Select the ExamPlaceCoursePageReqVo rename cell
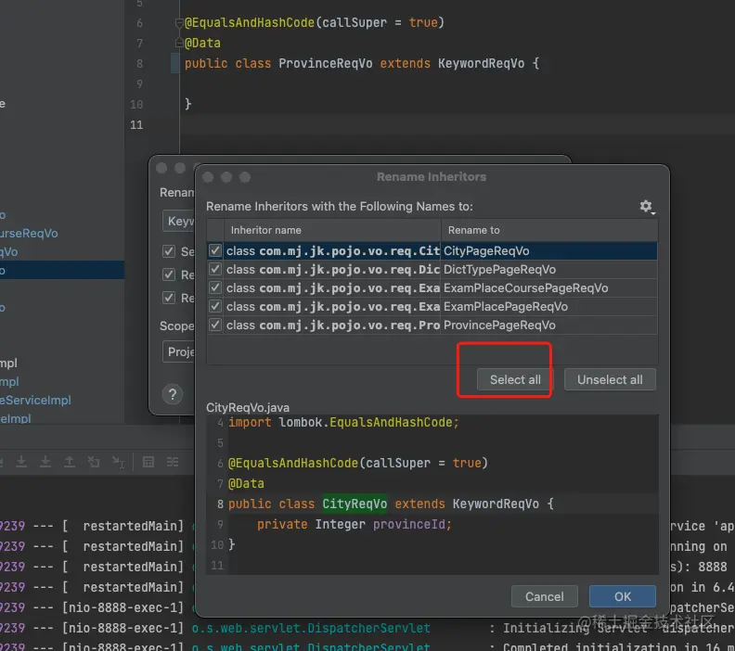The height and width of the screenshot is (651, 735). (x=548, y=288)
